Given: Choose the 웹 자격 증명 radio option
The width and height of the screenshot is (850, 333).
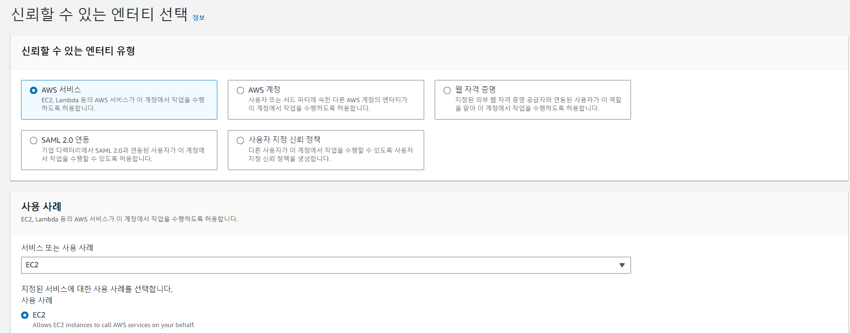Looking at the screenshot, I should [x=447, y=91].
